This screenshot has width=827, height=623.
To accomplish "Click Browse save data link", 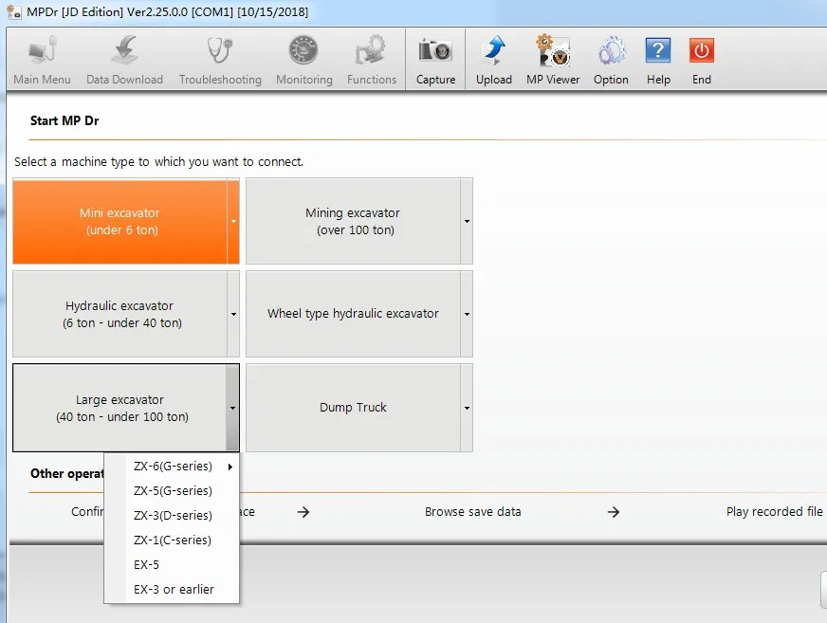I will point(472,512).
